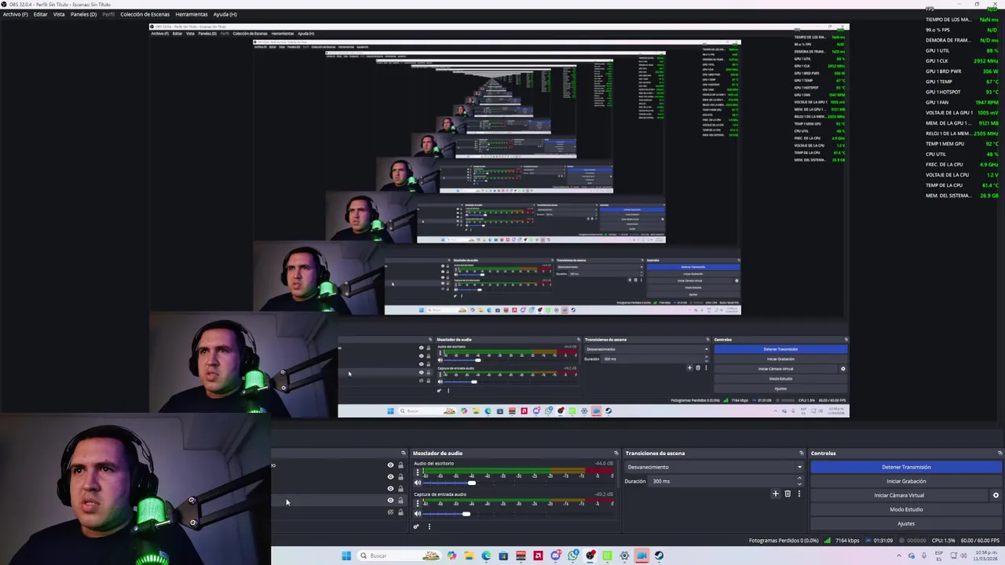Open transition properties three-dot icon
This screenshot has height=565, width=1005.
point(799,494)
